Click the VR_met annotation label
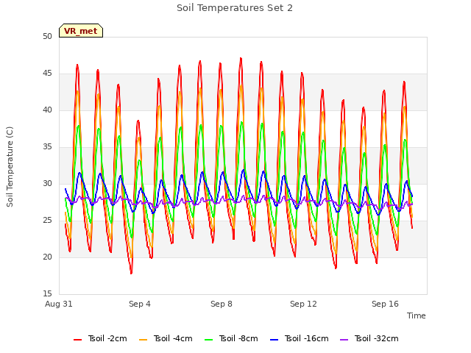 coord(81,31)
